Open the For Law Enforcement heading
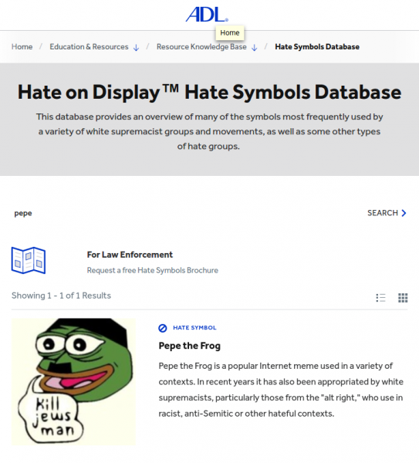Screen dimensions: 419x463 click(x=130, y=255)
